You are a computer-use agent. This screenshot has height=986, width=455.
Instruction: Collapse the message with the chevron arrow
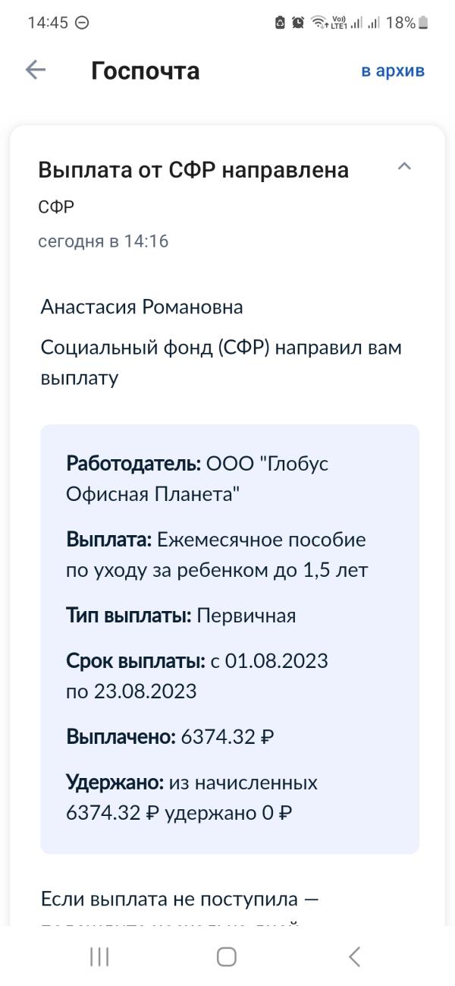pos(404,166)
